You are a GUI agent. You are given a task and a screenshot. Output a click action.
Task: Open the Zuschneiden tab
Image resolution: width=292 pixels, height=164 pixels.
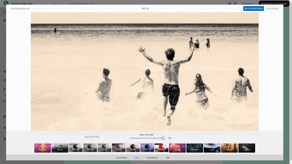121,158
